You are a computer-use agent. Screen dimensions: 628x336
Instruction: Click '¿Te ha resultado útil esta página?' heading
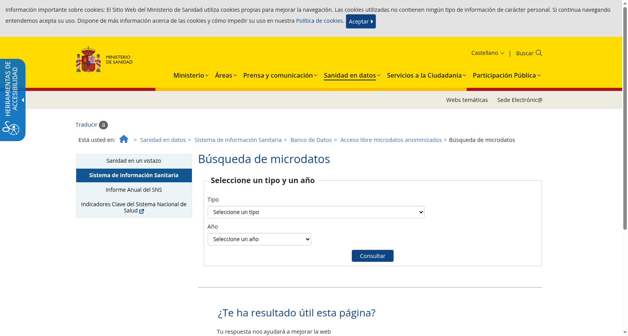296,313
